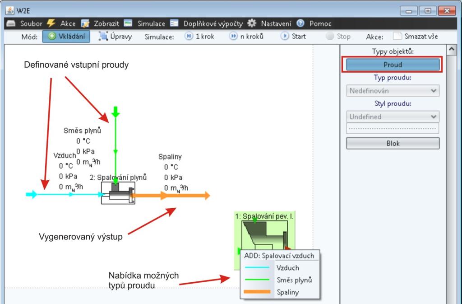Click the Zobrazit pencil icon
This screenshot has height=304, width=462.
click(x=85, y=23)
